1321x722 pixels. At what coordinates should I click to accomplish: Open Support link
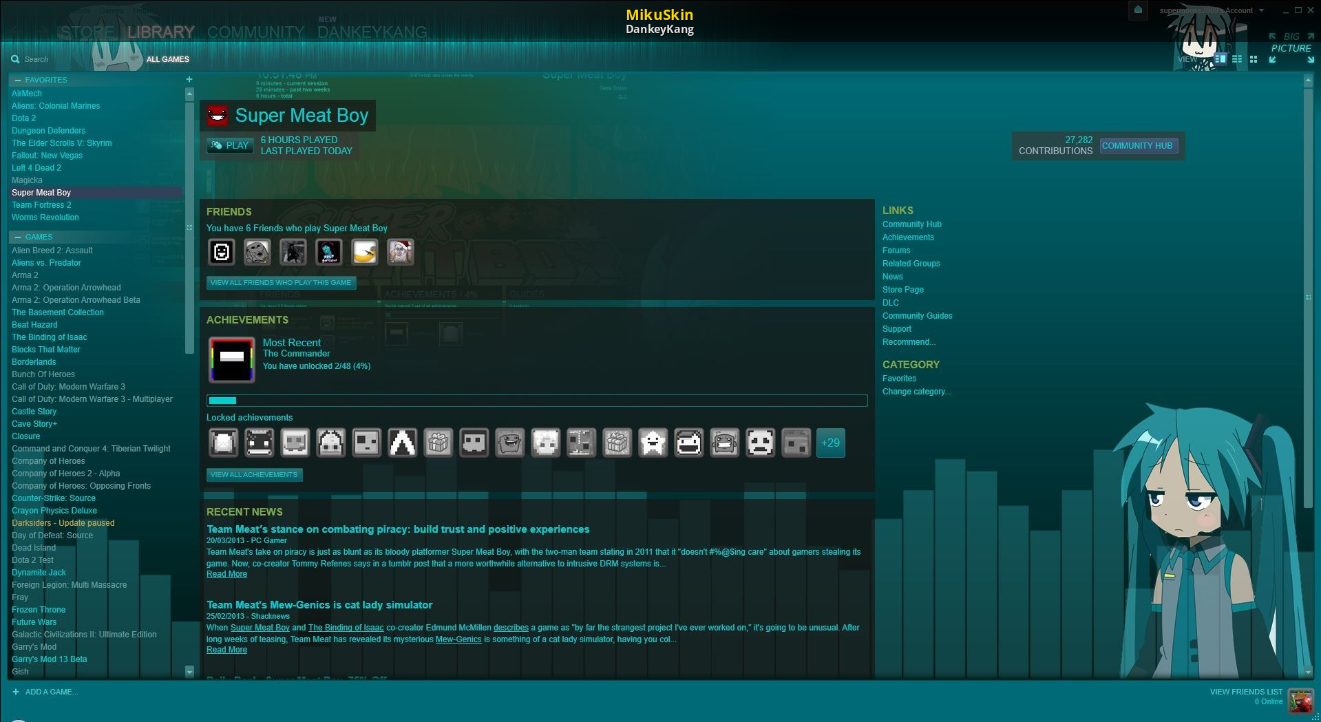pos(896,329)
